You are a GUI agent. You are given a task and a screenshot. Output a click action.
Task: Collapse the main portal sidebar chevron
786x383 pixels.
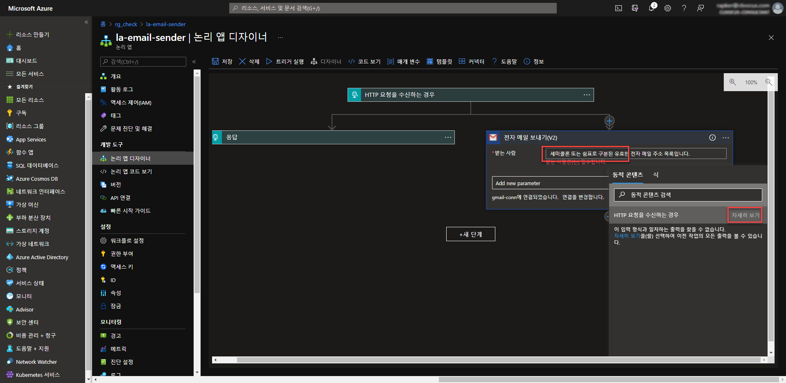[86, 22]
